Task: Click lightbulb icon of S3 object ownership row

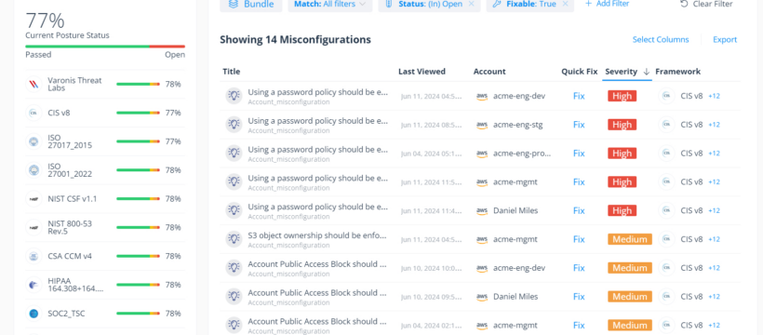Action: point(234,239)
